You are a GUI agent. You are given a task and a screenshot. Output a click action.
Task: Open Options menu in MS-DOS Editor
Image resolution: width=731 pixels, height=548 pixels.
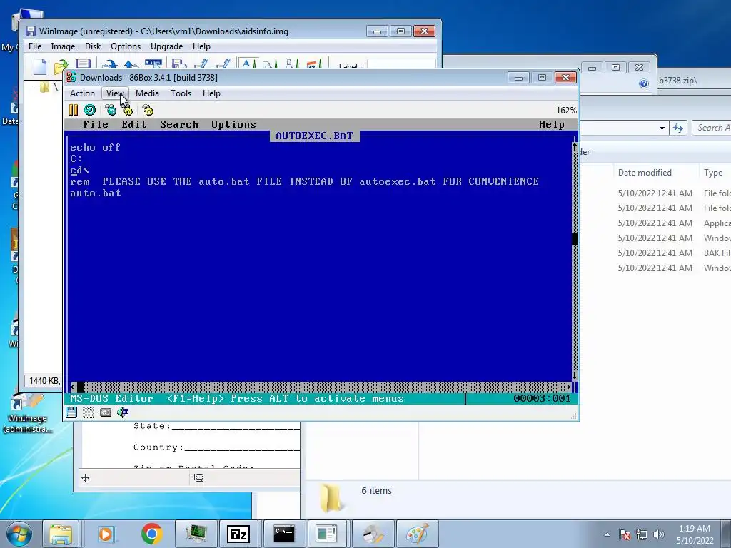point(233,124)
